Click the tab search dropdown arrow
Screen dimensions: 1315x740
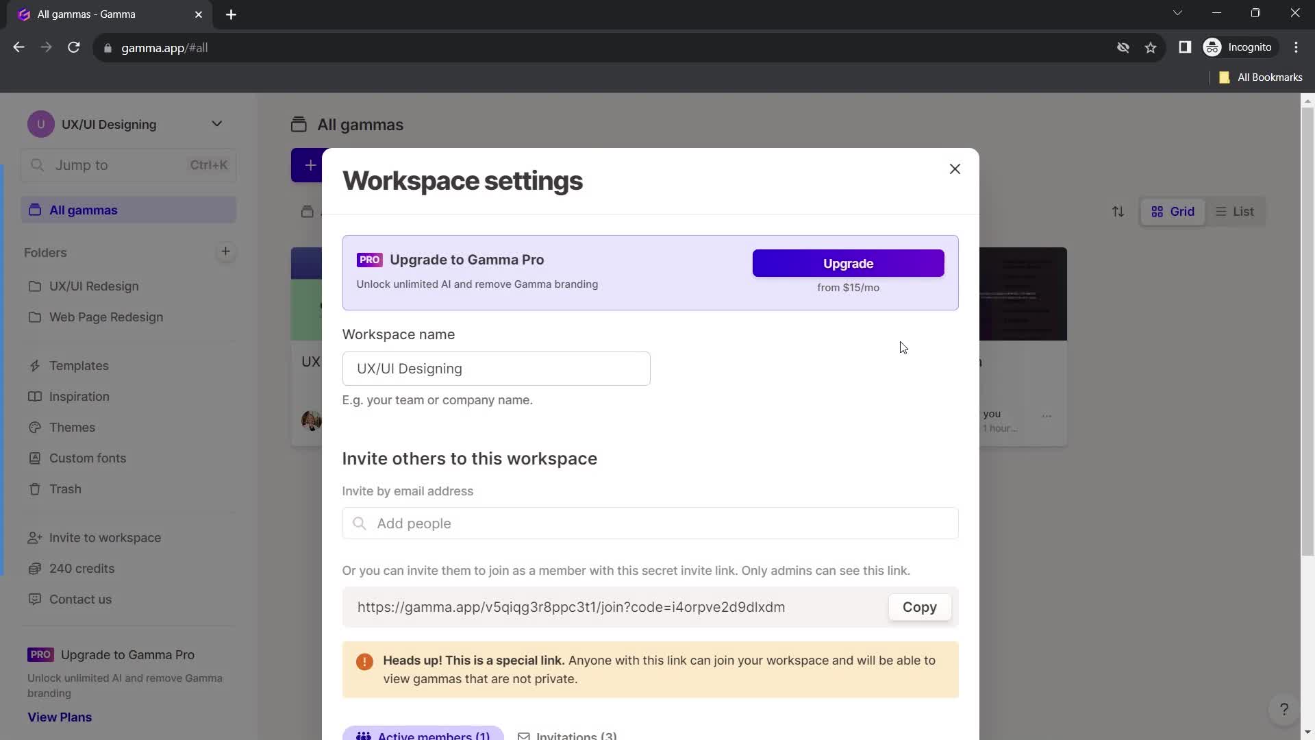(1177, 13)
